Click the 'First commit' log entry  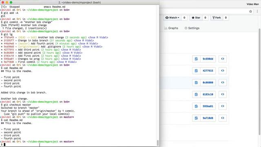pyautogui.click(x=39, y=62)
